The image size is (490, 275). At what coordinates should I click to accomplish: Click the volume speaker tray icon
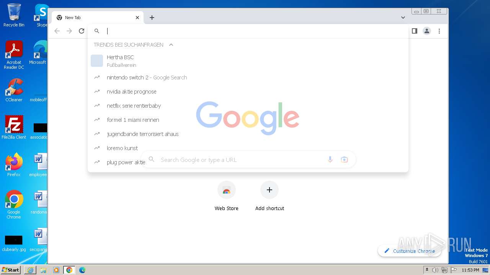tap(435, 270)
